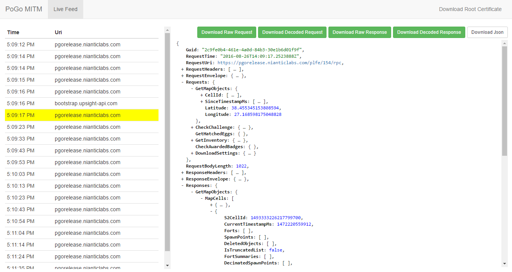The width and height of the screenshot is (512, 272).
Task: Click Download Decoded Request button
Action: pos(292,32)
